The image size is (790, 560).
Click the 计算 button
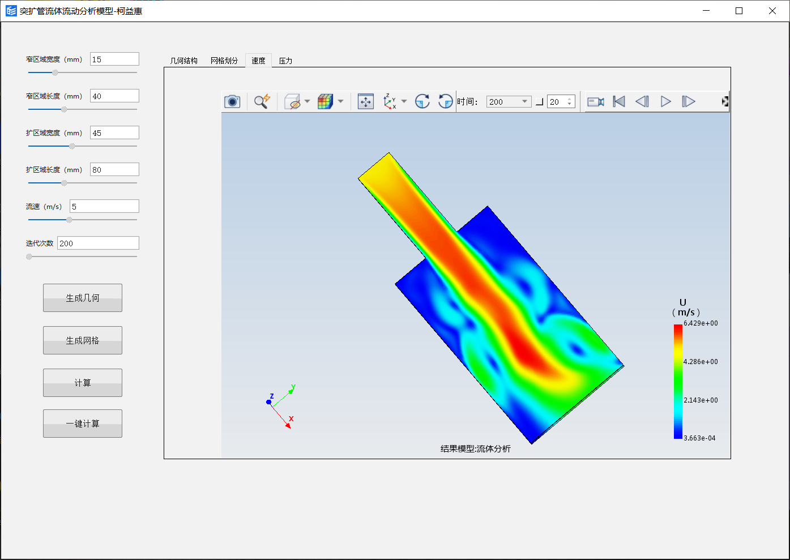[83, 383]
